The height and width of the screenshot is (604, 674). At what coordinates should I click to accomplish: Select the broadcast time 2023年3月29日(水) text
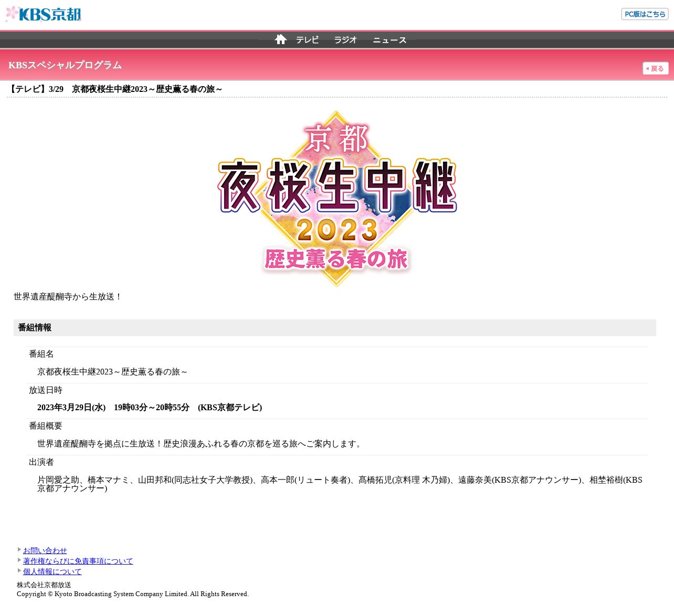[x=150, y=408]
